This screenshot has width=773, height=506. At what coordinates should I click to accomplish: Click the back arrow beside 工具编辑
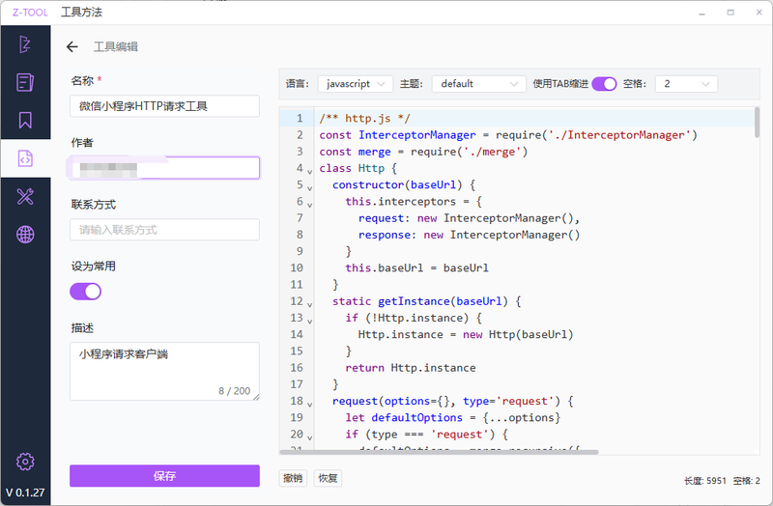click(72, 46)
